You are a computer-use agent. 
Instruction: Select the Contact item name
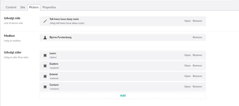(54, 85)
